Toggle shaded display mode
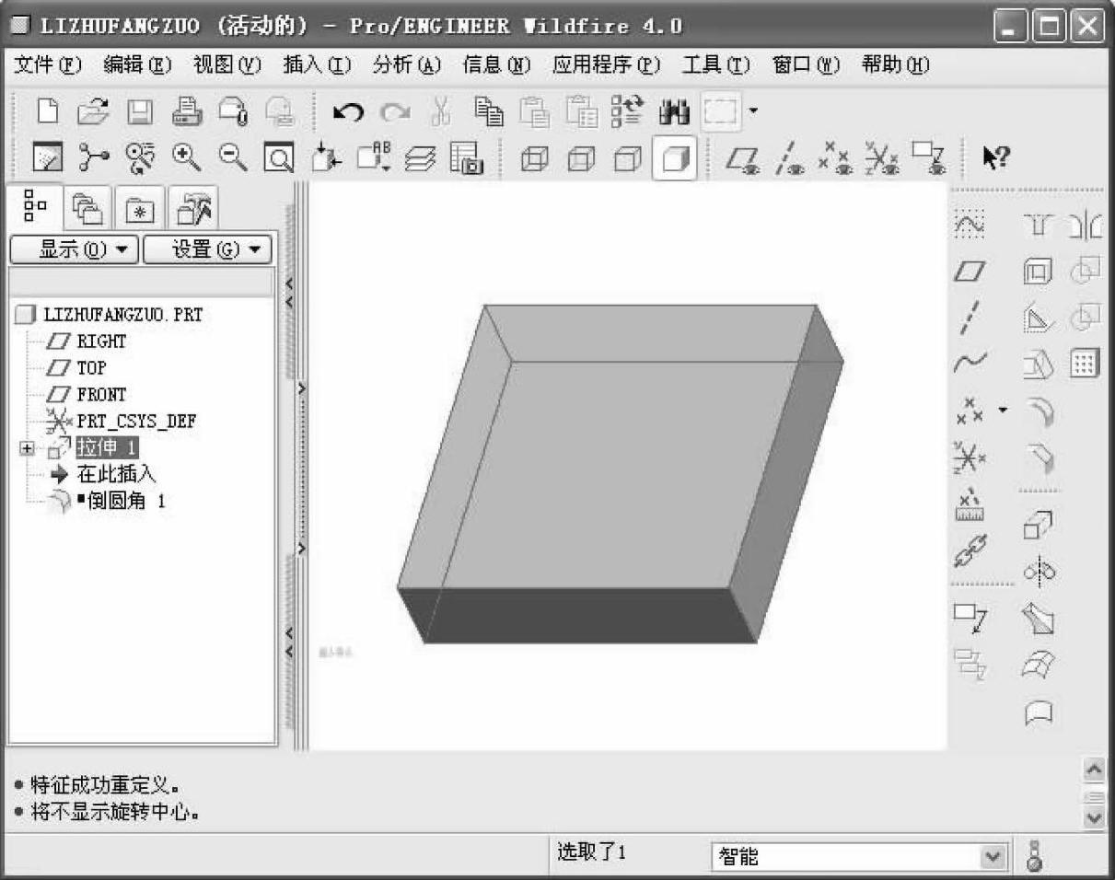The height and width of the screenshot is (880, 1115). [674, 158]
